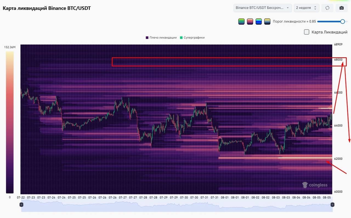Screen dimensions: 351x218
Task: Click the right handle of the time range bar
Action: (332, 205)
